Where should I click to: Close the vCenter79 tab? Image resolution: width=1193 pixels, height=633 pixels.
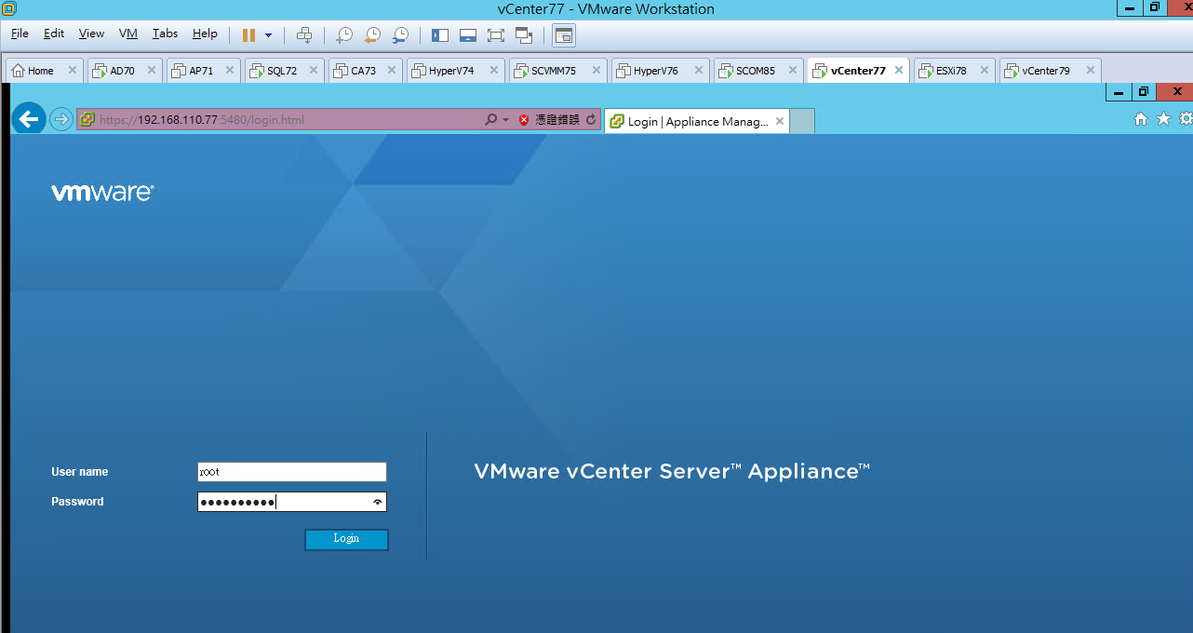pyautogui.click(x=1090, y=71)
